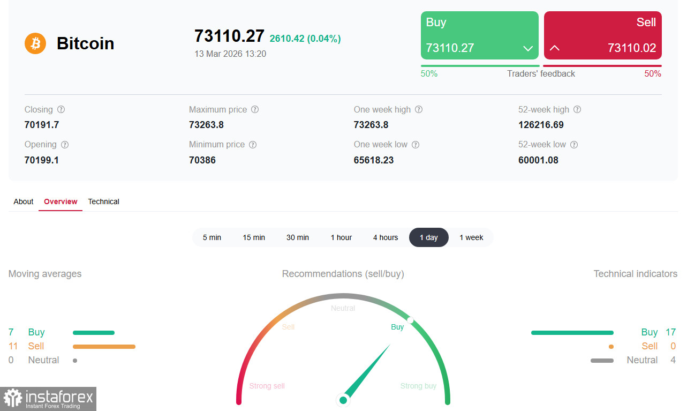Expand the Sell price chevron arrow
This screenshot has height=411, width=687.
tap(555, 48)
